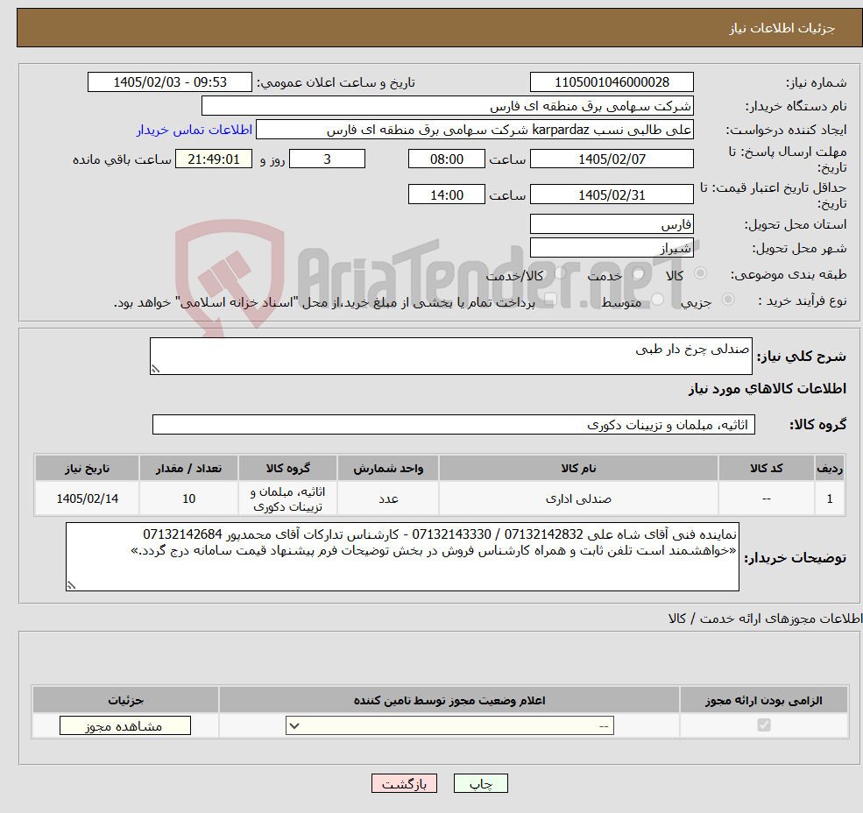Click price validity date 1405/02/31
The width and height of the screenshot is (863, 813).
tap(612, 194)
